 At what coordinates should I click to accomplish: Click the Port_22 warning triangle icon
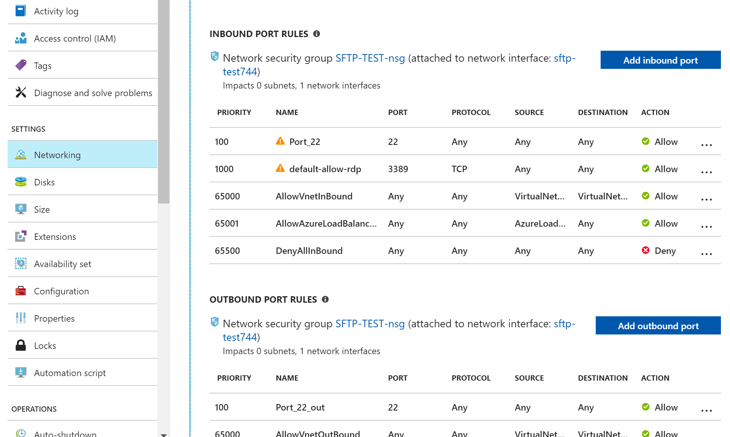(x=280, y=142)
